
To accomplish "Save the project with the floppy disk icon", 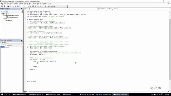I will [8, 6].
